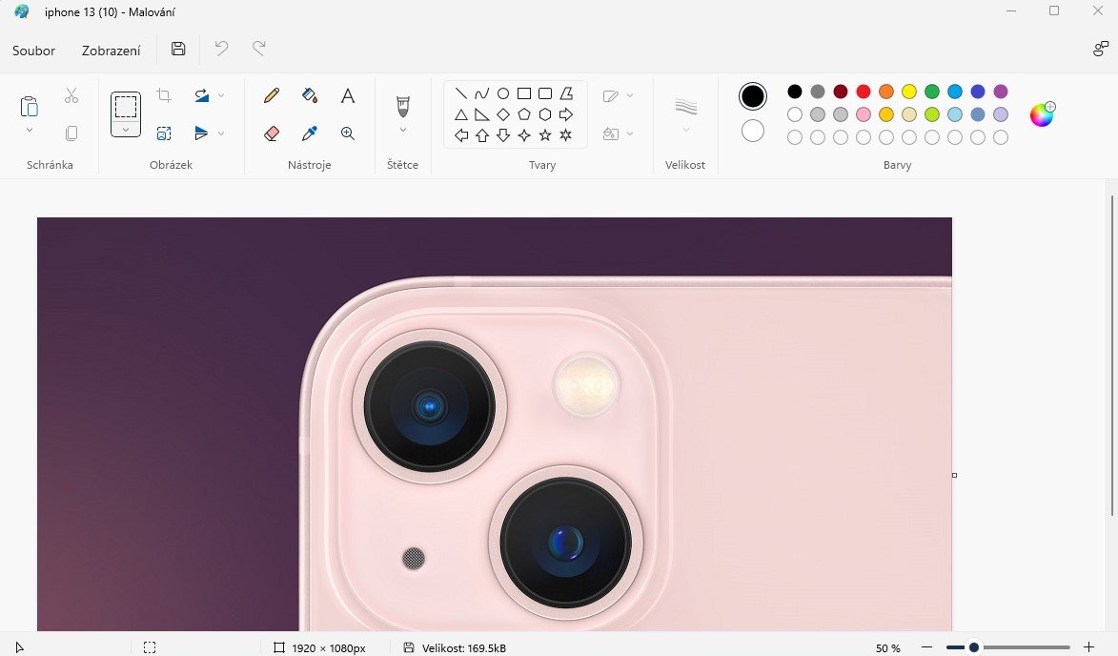Open the shape fill dropdown
The image size is (1118, 656).
pyautogui.click(x=630, y=133)
